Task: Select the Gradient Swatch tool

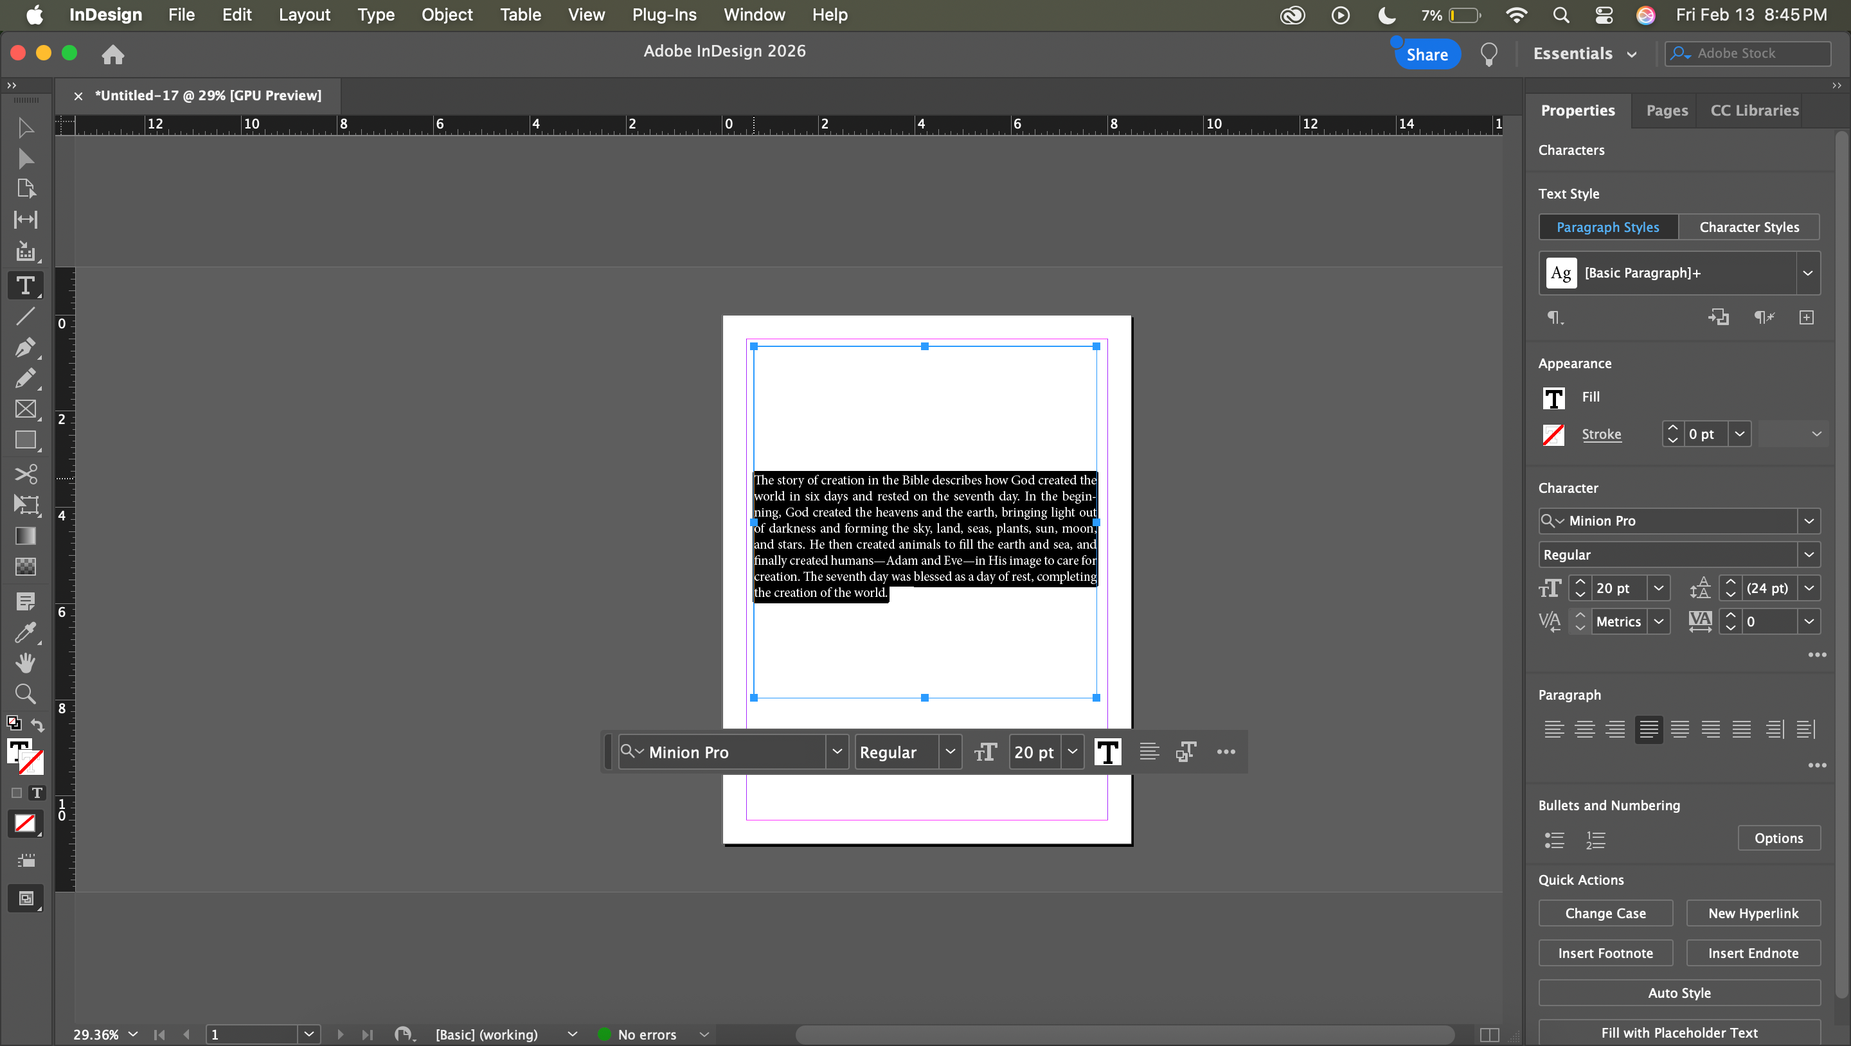Action: pyautogui.click(x=25, y=536)
